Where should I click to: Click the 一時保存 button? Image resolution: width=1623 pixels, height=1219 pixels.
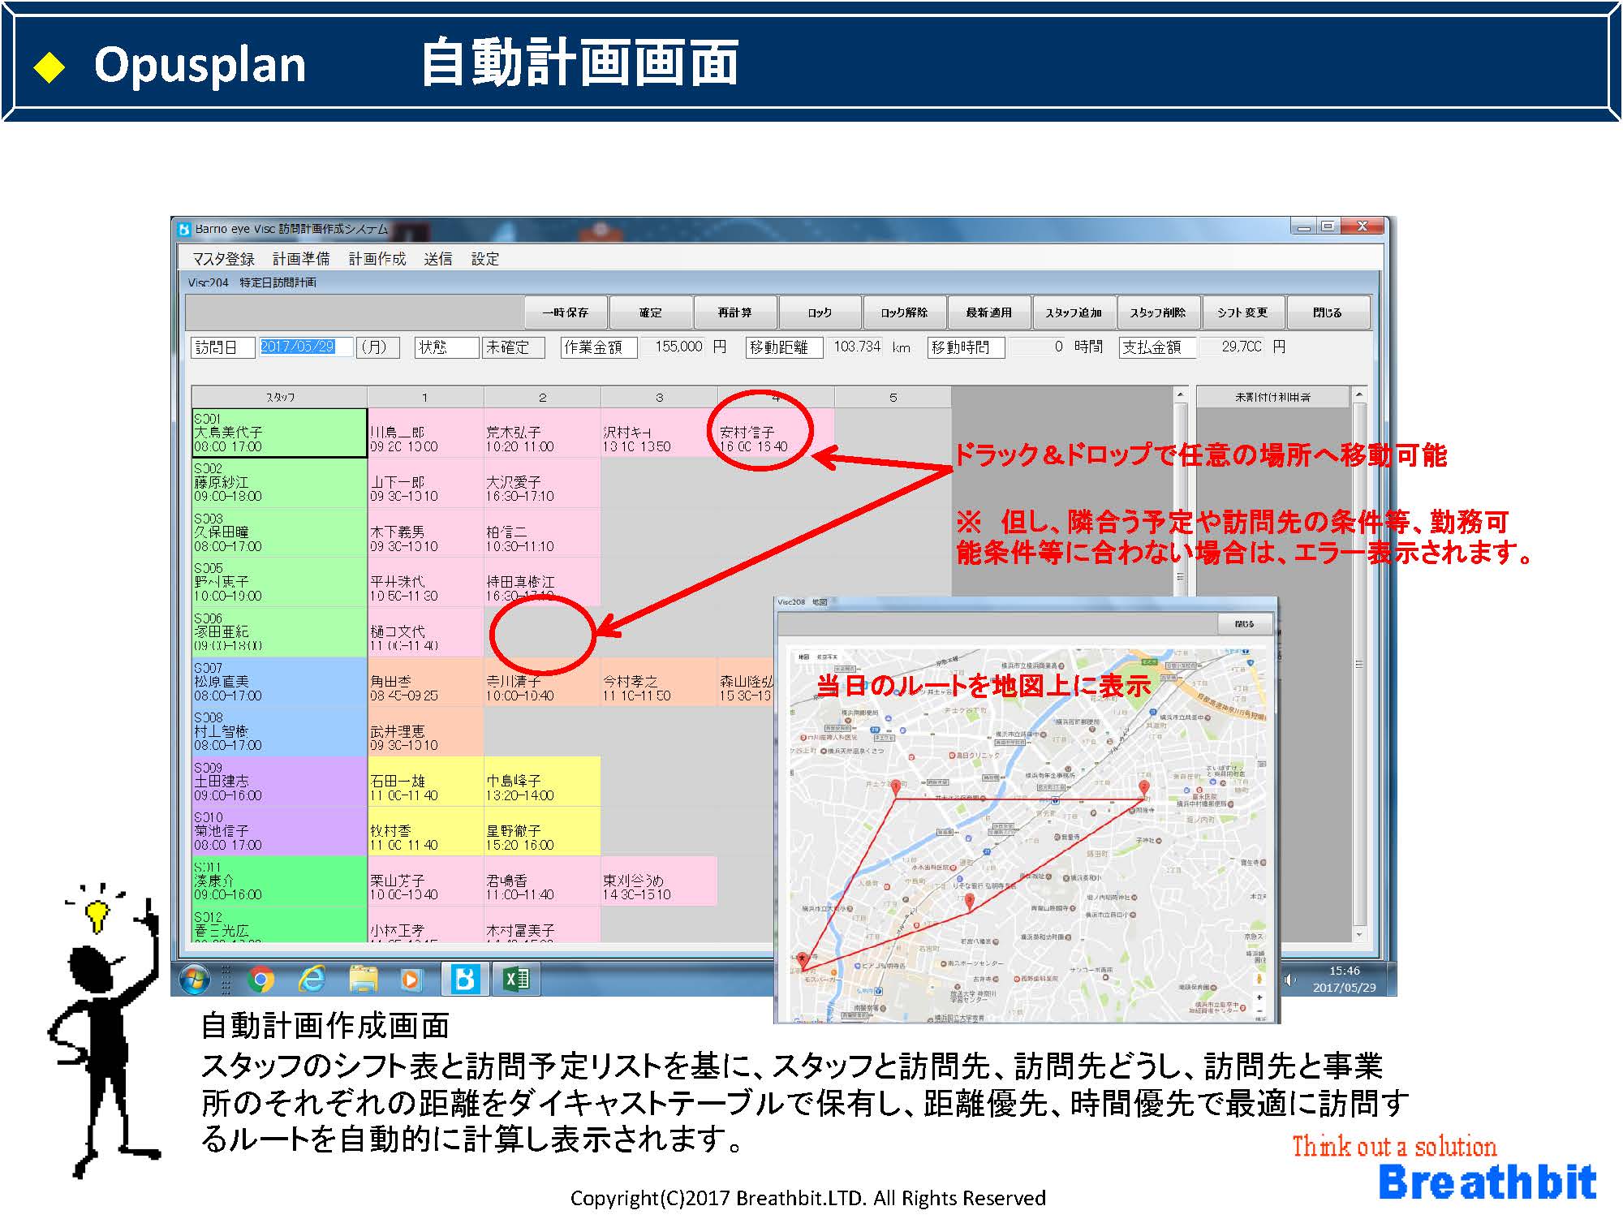click(x=566, y=312)
